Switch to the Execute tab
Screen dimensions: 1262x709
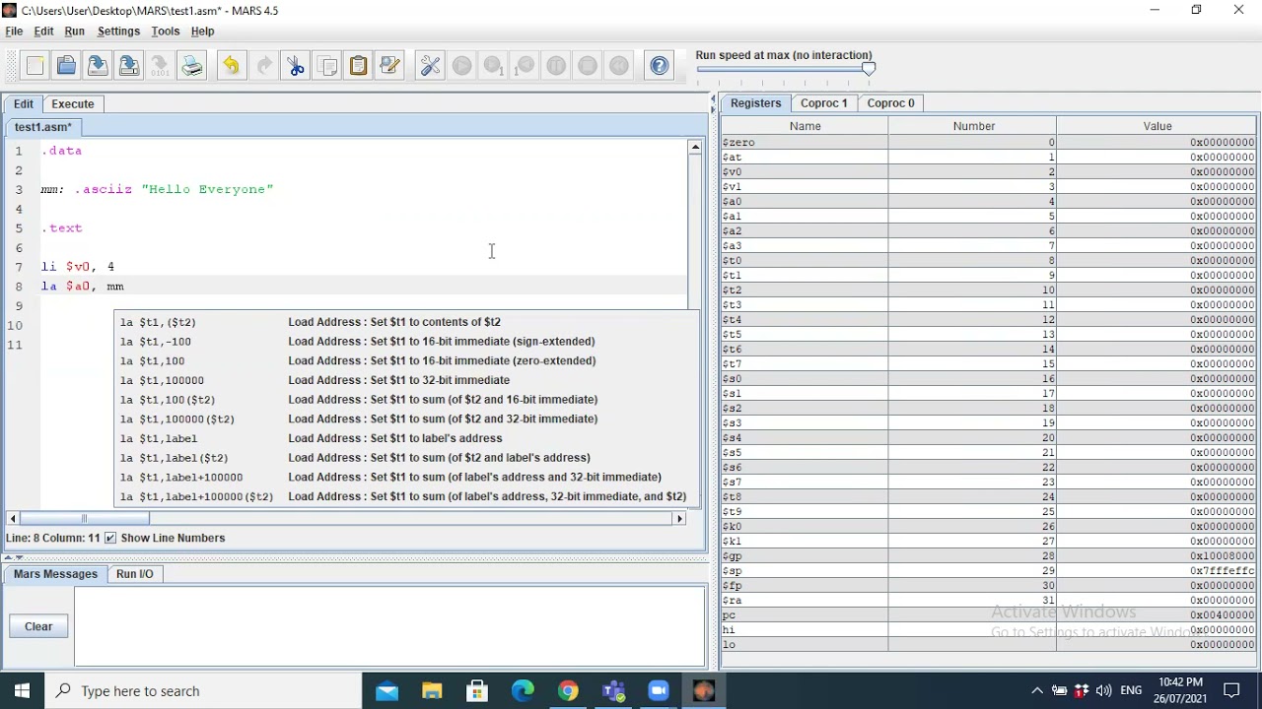point(73,103)
